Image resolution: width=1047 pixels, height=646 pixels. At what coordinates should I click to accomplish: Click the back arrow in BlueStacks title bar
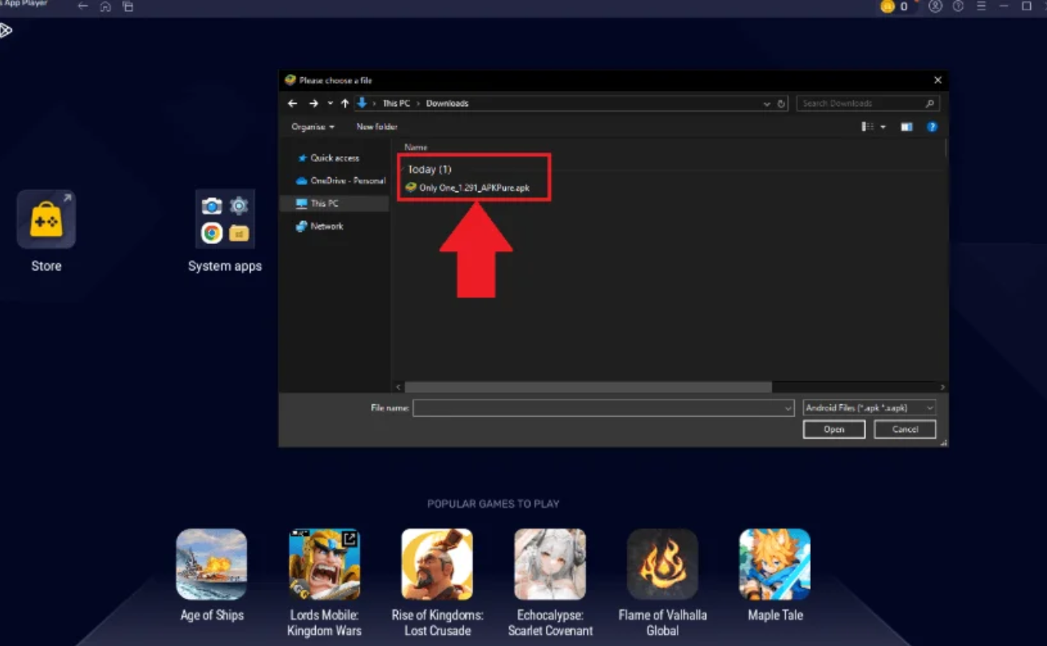[83, 6]
